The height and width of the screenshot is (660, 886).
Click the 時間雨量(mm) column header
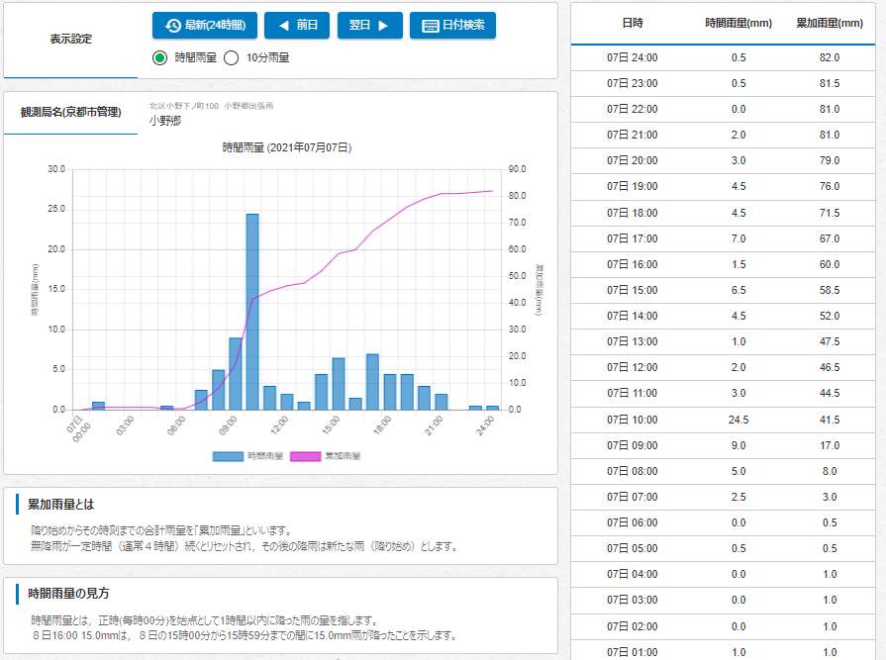click(738, 22)
